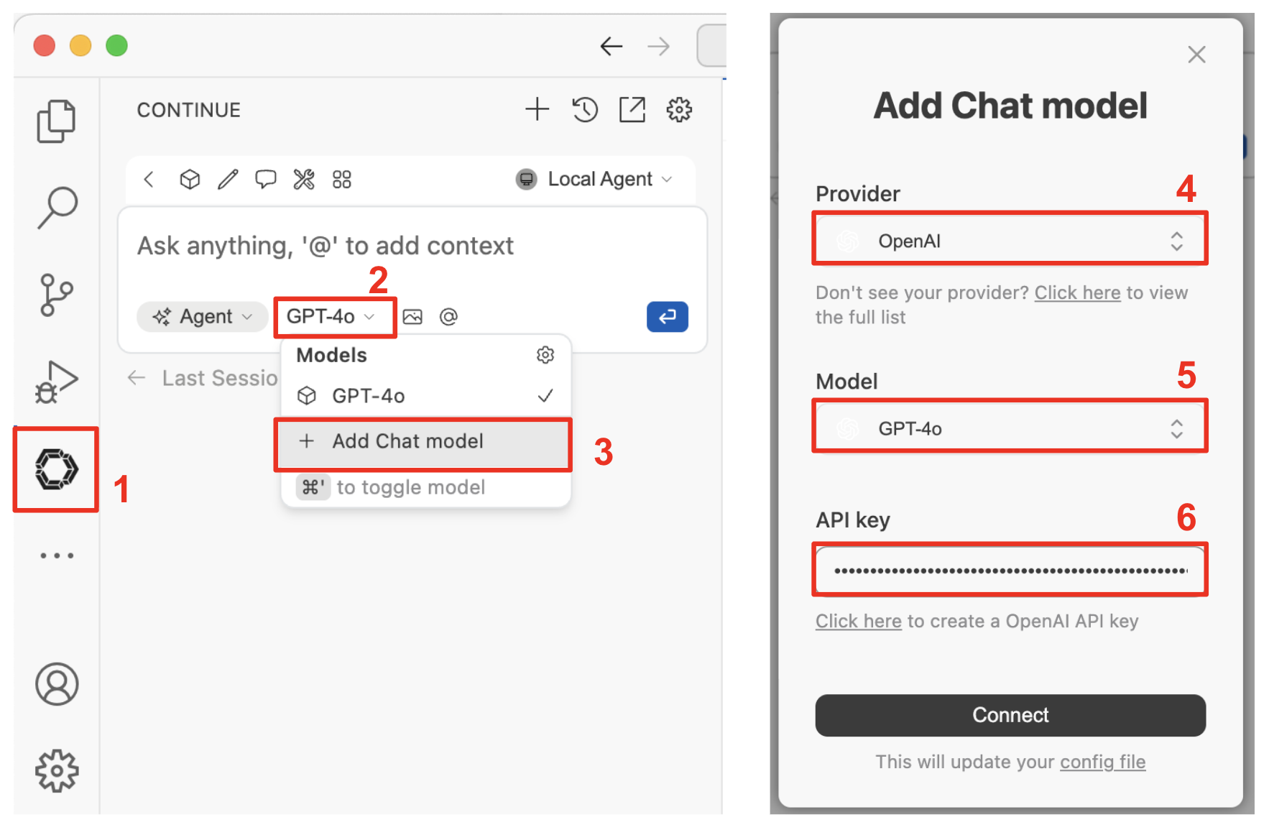The height and width of the screenshot is (835, 1269).
Task: Go forward with the right arrow in the title bar
Action: point(658,47)
